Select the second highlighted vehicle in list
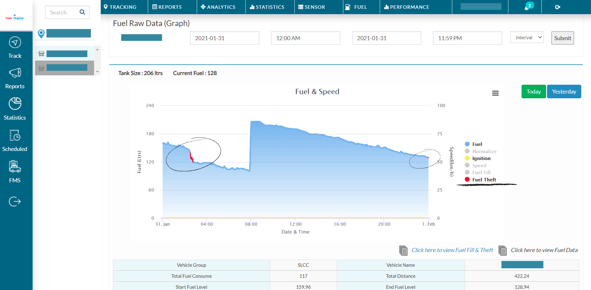Image resolution: width=591 pixels, height=290 pixels. (x=65, y=68)
